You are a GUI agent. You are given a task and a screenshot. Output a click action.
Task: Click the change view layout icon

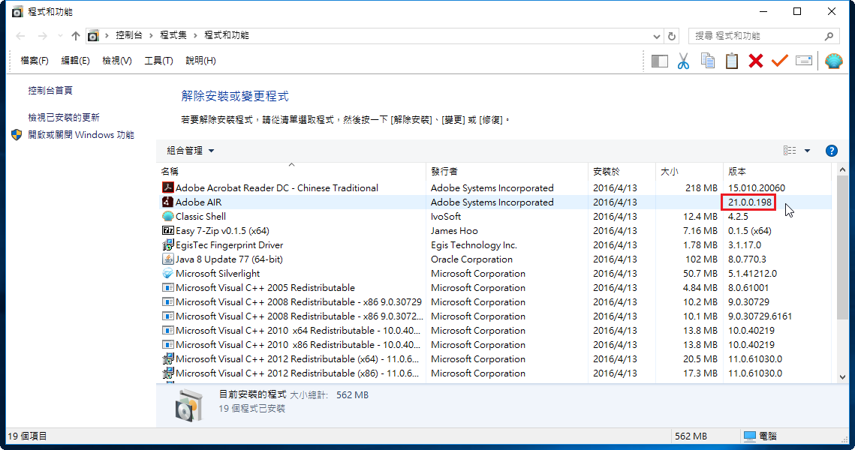click(x=790, y=151)
